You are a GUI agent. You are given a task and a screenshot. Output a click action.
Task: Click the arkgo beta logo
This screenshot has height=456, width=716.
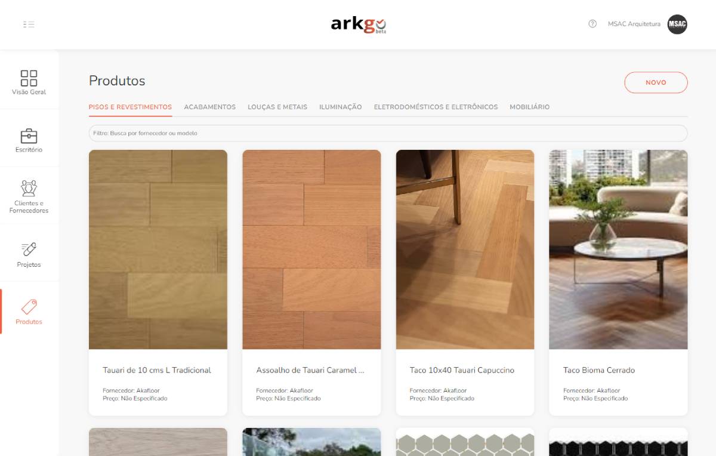[x=358, y=24]
